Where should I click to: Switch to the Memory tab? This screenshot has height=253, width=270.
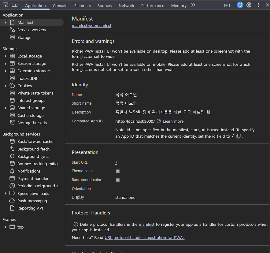(179, 6)
